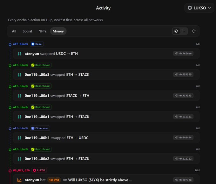Open atenyun profile in USDC swap row
Screen dimensions: 216x184
tap(32, 54)
